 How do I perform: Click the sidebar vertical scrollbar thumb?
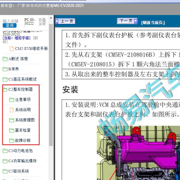(51, 85)
